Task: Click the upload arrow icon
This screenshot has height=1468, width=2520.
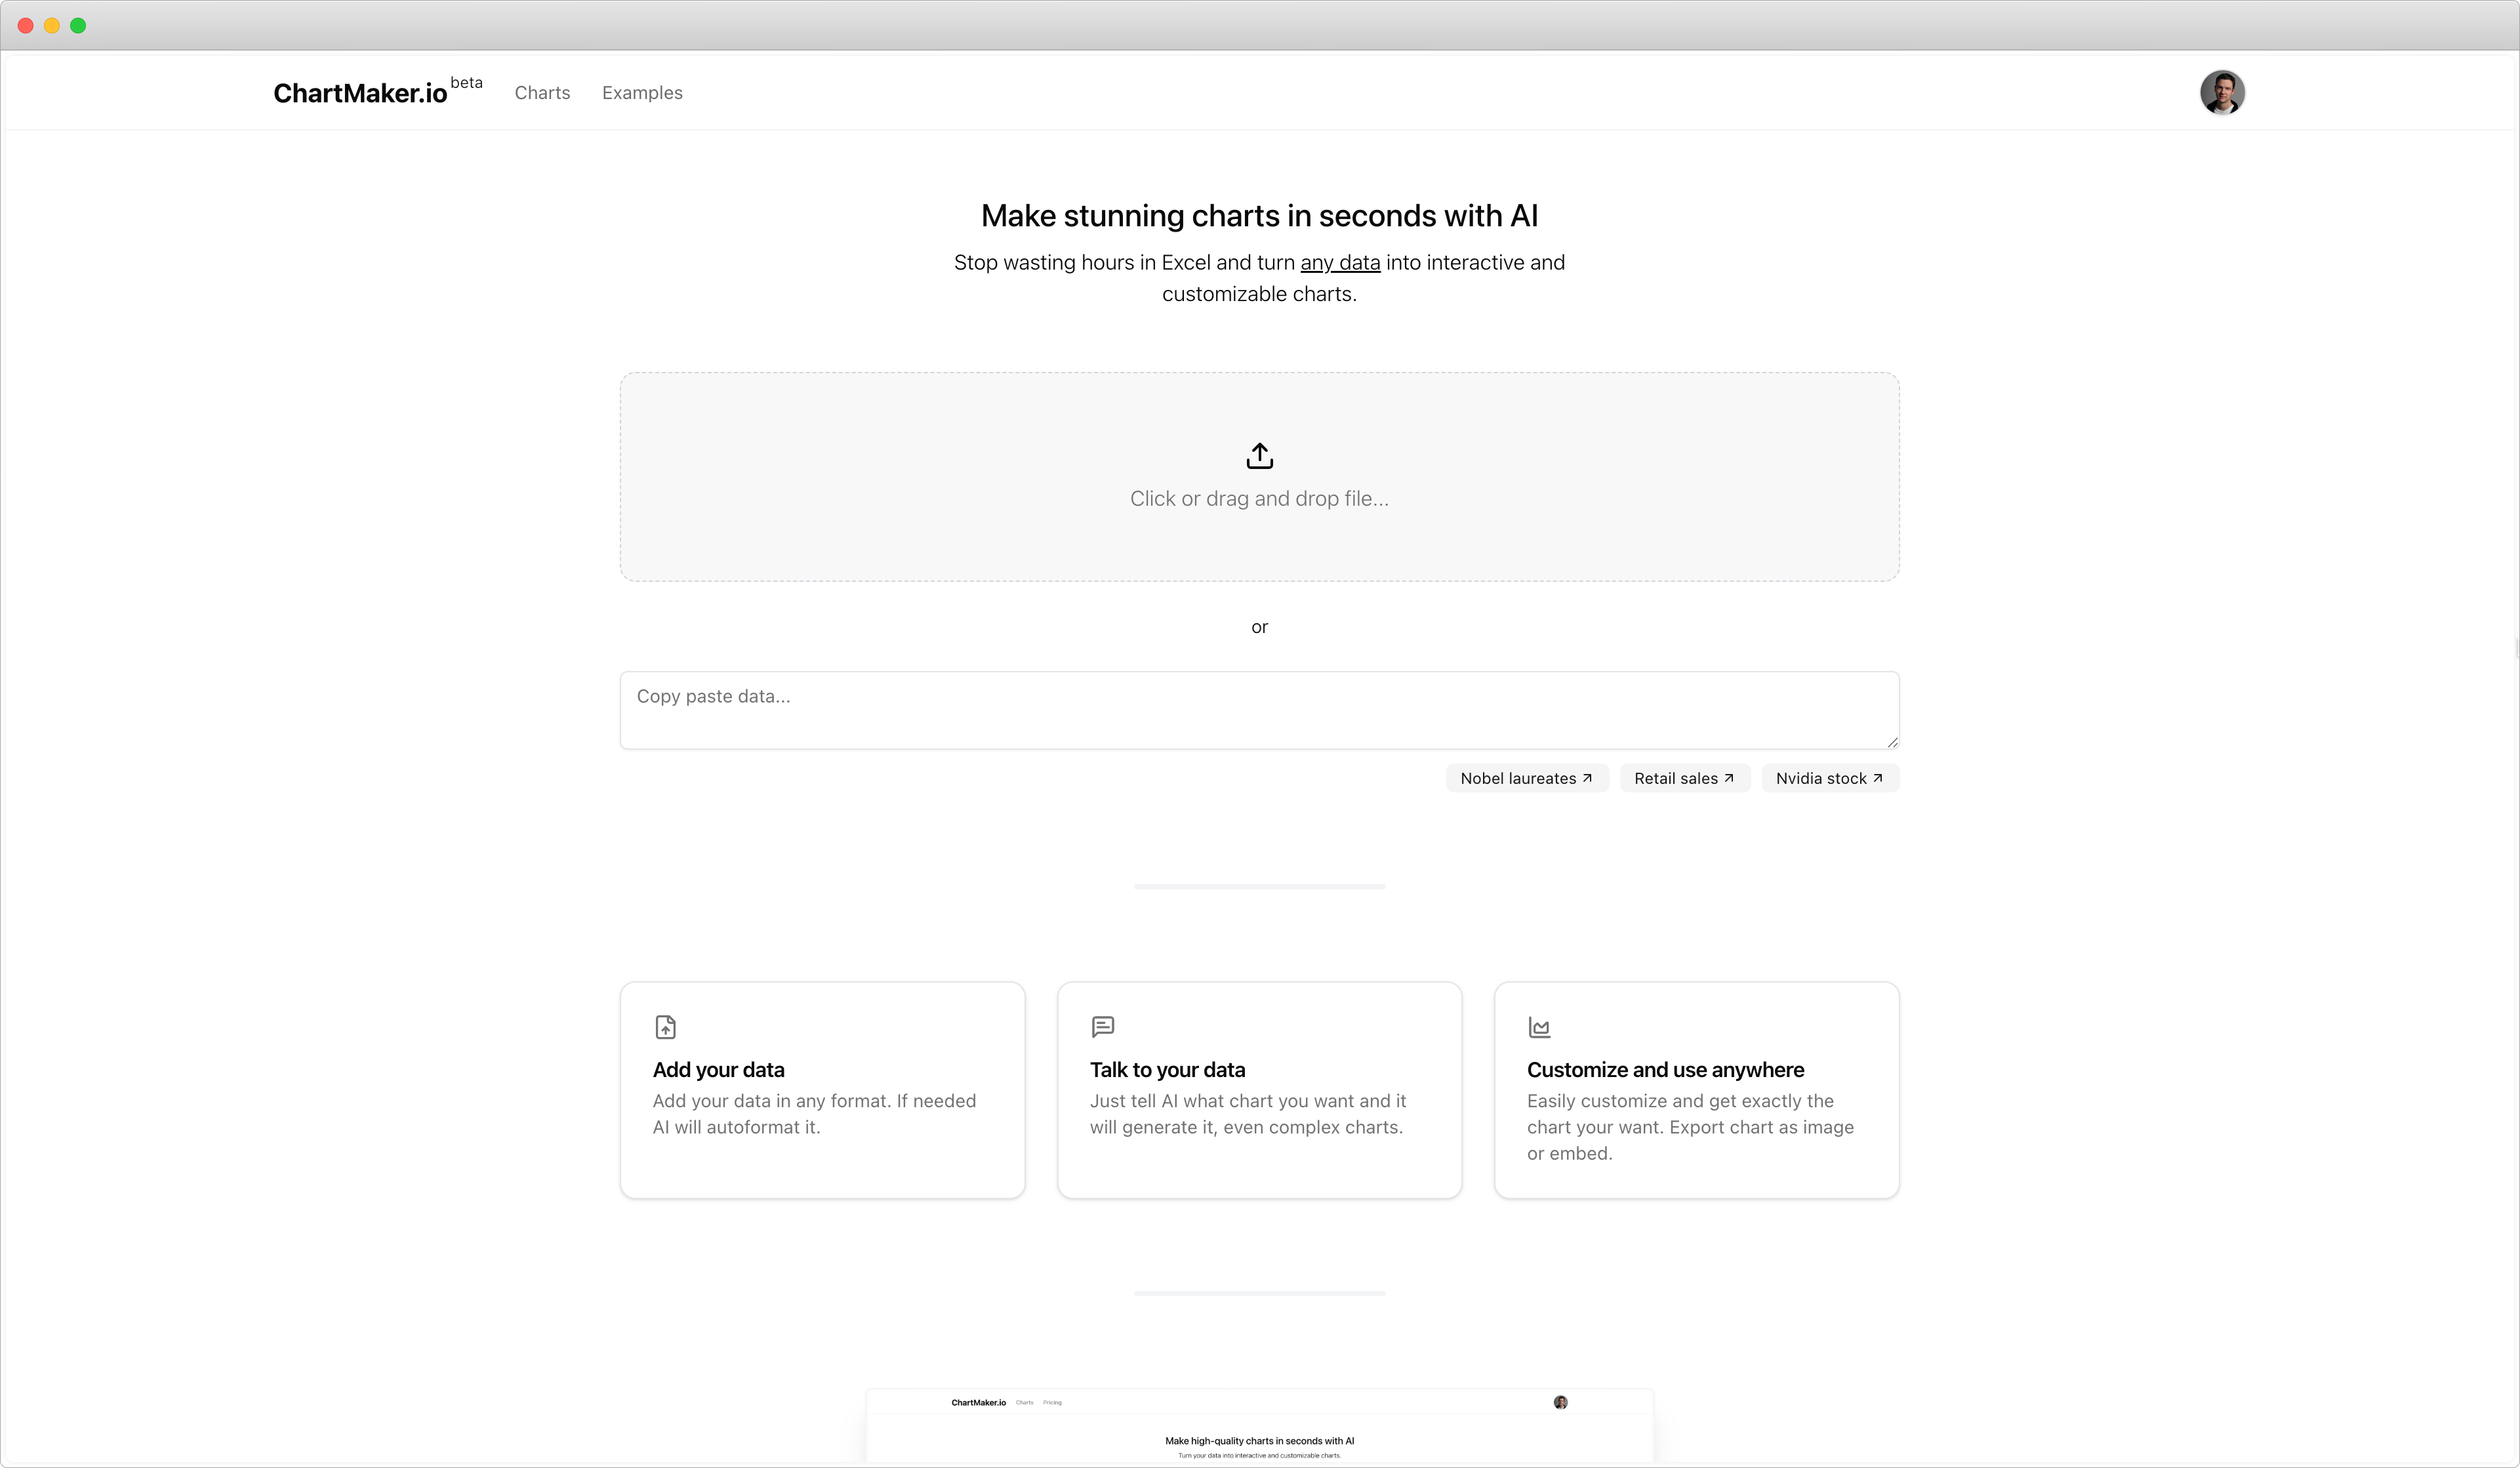Action: pyautogui.click(x=1259, y=456)
